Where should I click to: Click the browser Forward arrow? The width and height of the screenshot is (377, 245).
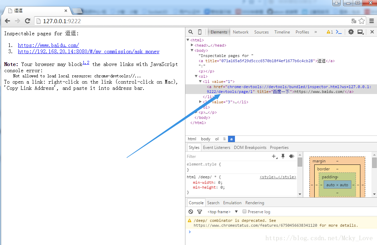coord(17,21)
